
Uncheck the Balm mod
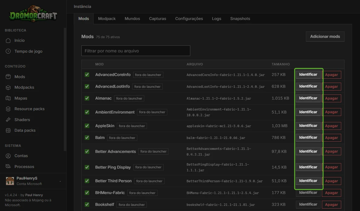[x=87, y=138]
